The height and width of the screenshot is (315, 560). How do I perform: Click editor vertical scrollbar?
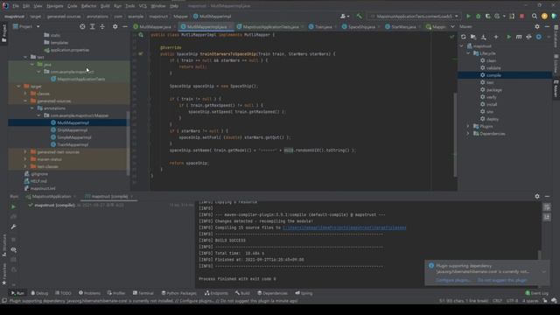455,135
